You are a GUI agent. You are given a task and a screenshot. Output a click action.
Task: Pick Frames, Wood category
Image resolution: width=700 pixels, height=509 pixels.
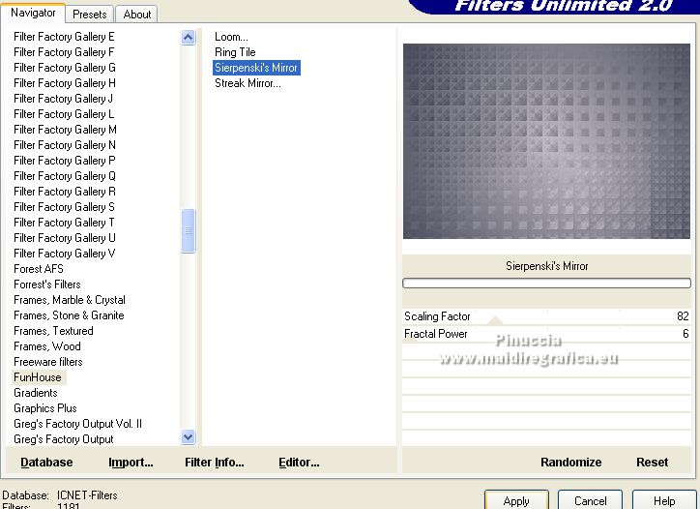pyautogui.click(x=47, y=346)
